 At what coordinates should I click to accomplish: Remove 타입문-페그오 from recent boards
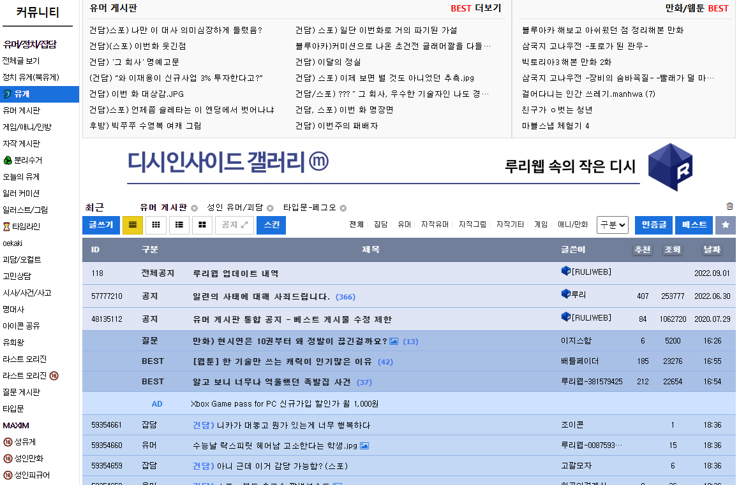pyautogui.click(x=343, y=208)
